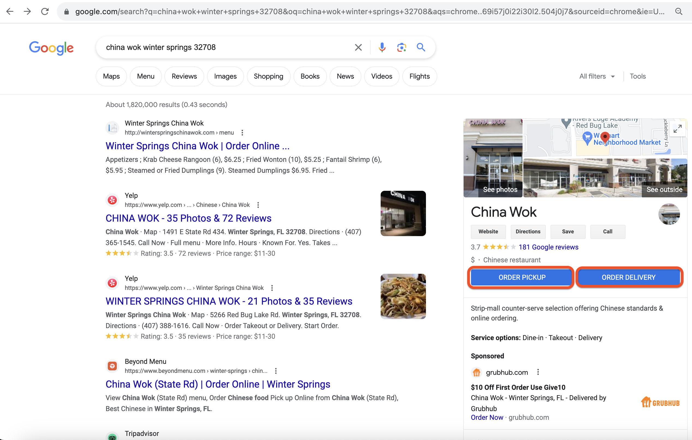This screenshot has width=692, height=440.
Task: Open three-dot options on Winter Springs China Wok result
Action: tap(242, 132)
